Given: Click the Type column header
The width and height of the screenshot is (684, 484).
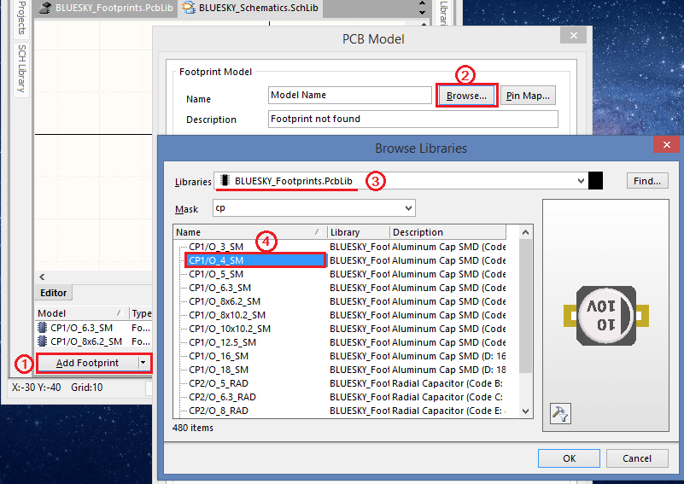Looking at the screenshot, I should click(142, 313).
